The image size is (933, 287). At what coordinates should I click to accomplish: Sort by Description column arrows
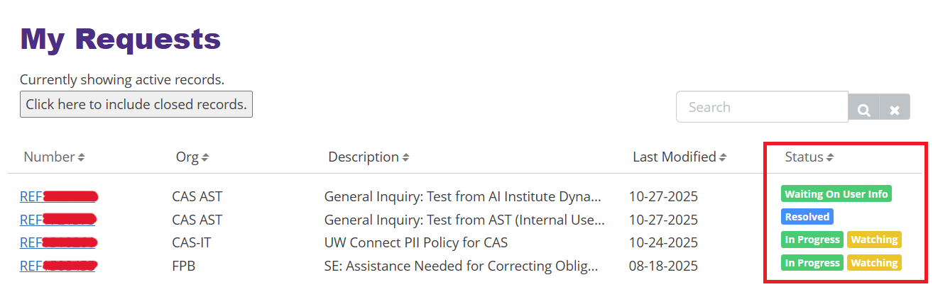[x=405, y=157]
